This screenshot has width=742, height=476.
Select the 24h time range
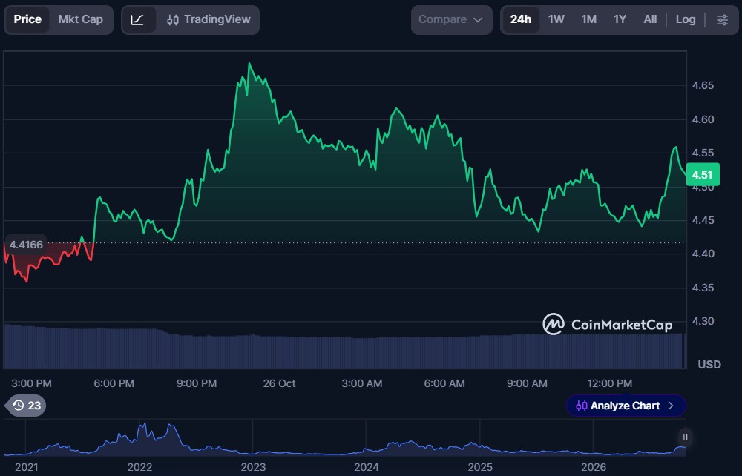521,19
